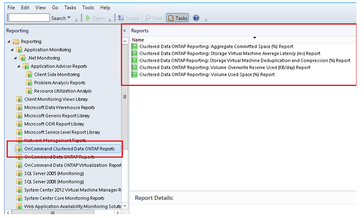This screenshot has height=218, width=364.
Task: Open the Edit menu
Action: click(x=25, y=8)
